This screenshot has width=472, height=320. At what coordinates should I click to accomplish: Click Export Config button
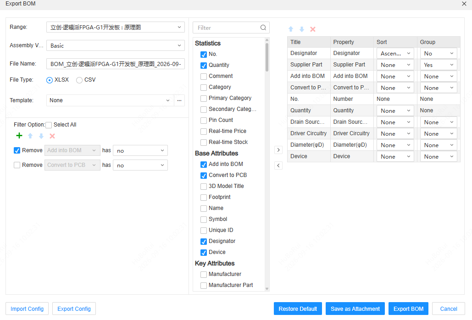tap(74, 309)
